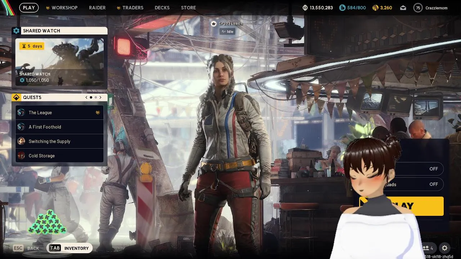461x259 pixels.
Task: Click Switching the Supply quest portrait
Action: pos(21,141)
